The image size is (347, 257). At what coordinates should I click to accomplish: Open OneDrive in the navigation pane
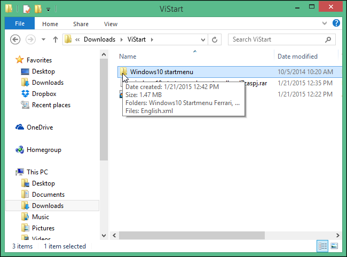(x=40, y=127)
